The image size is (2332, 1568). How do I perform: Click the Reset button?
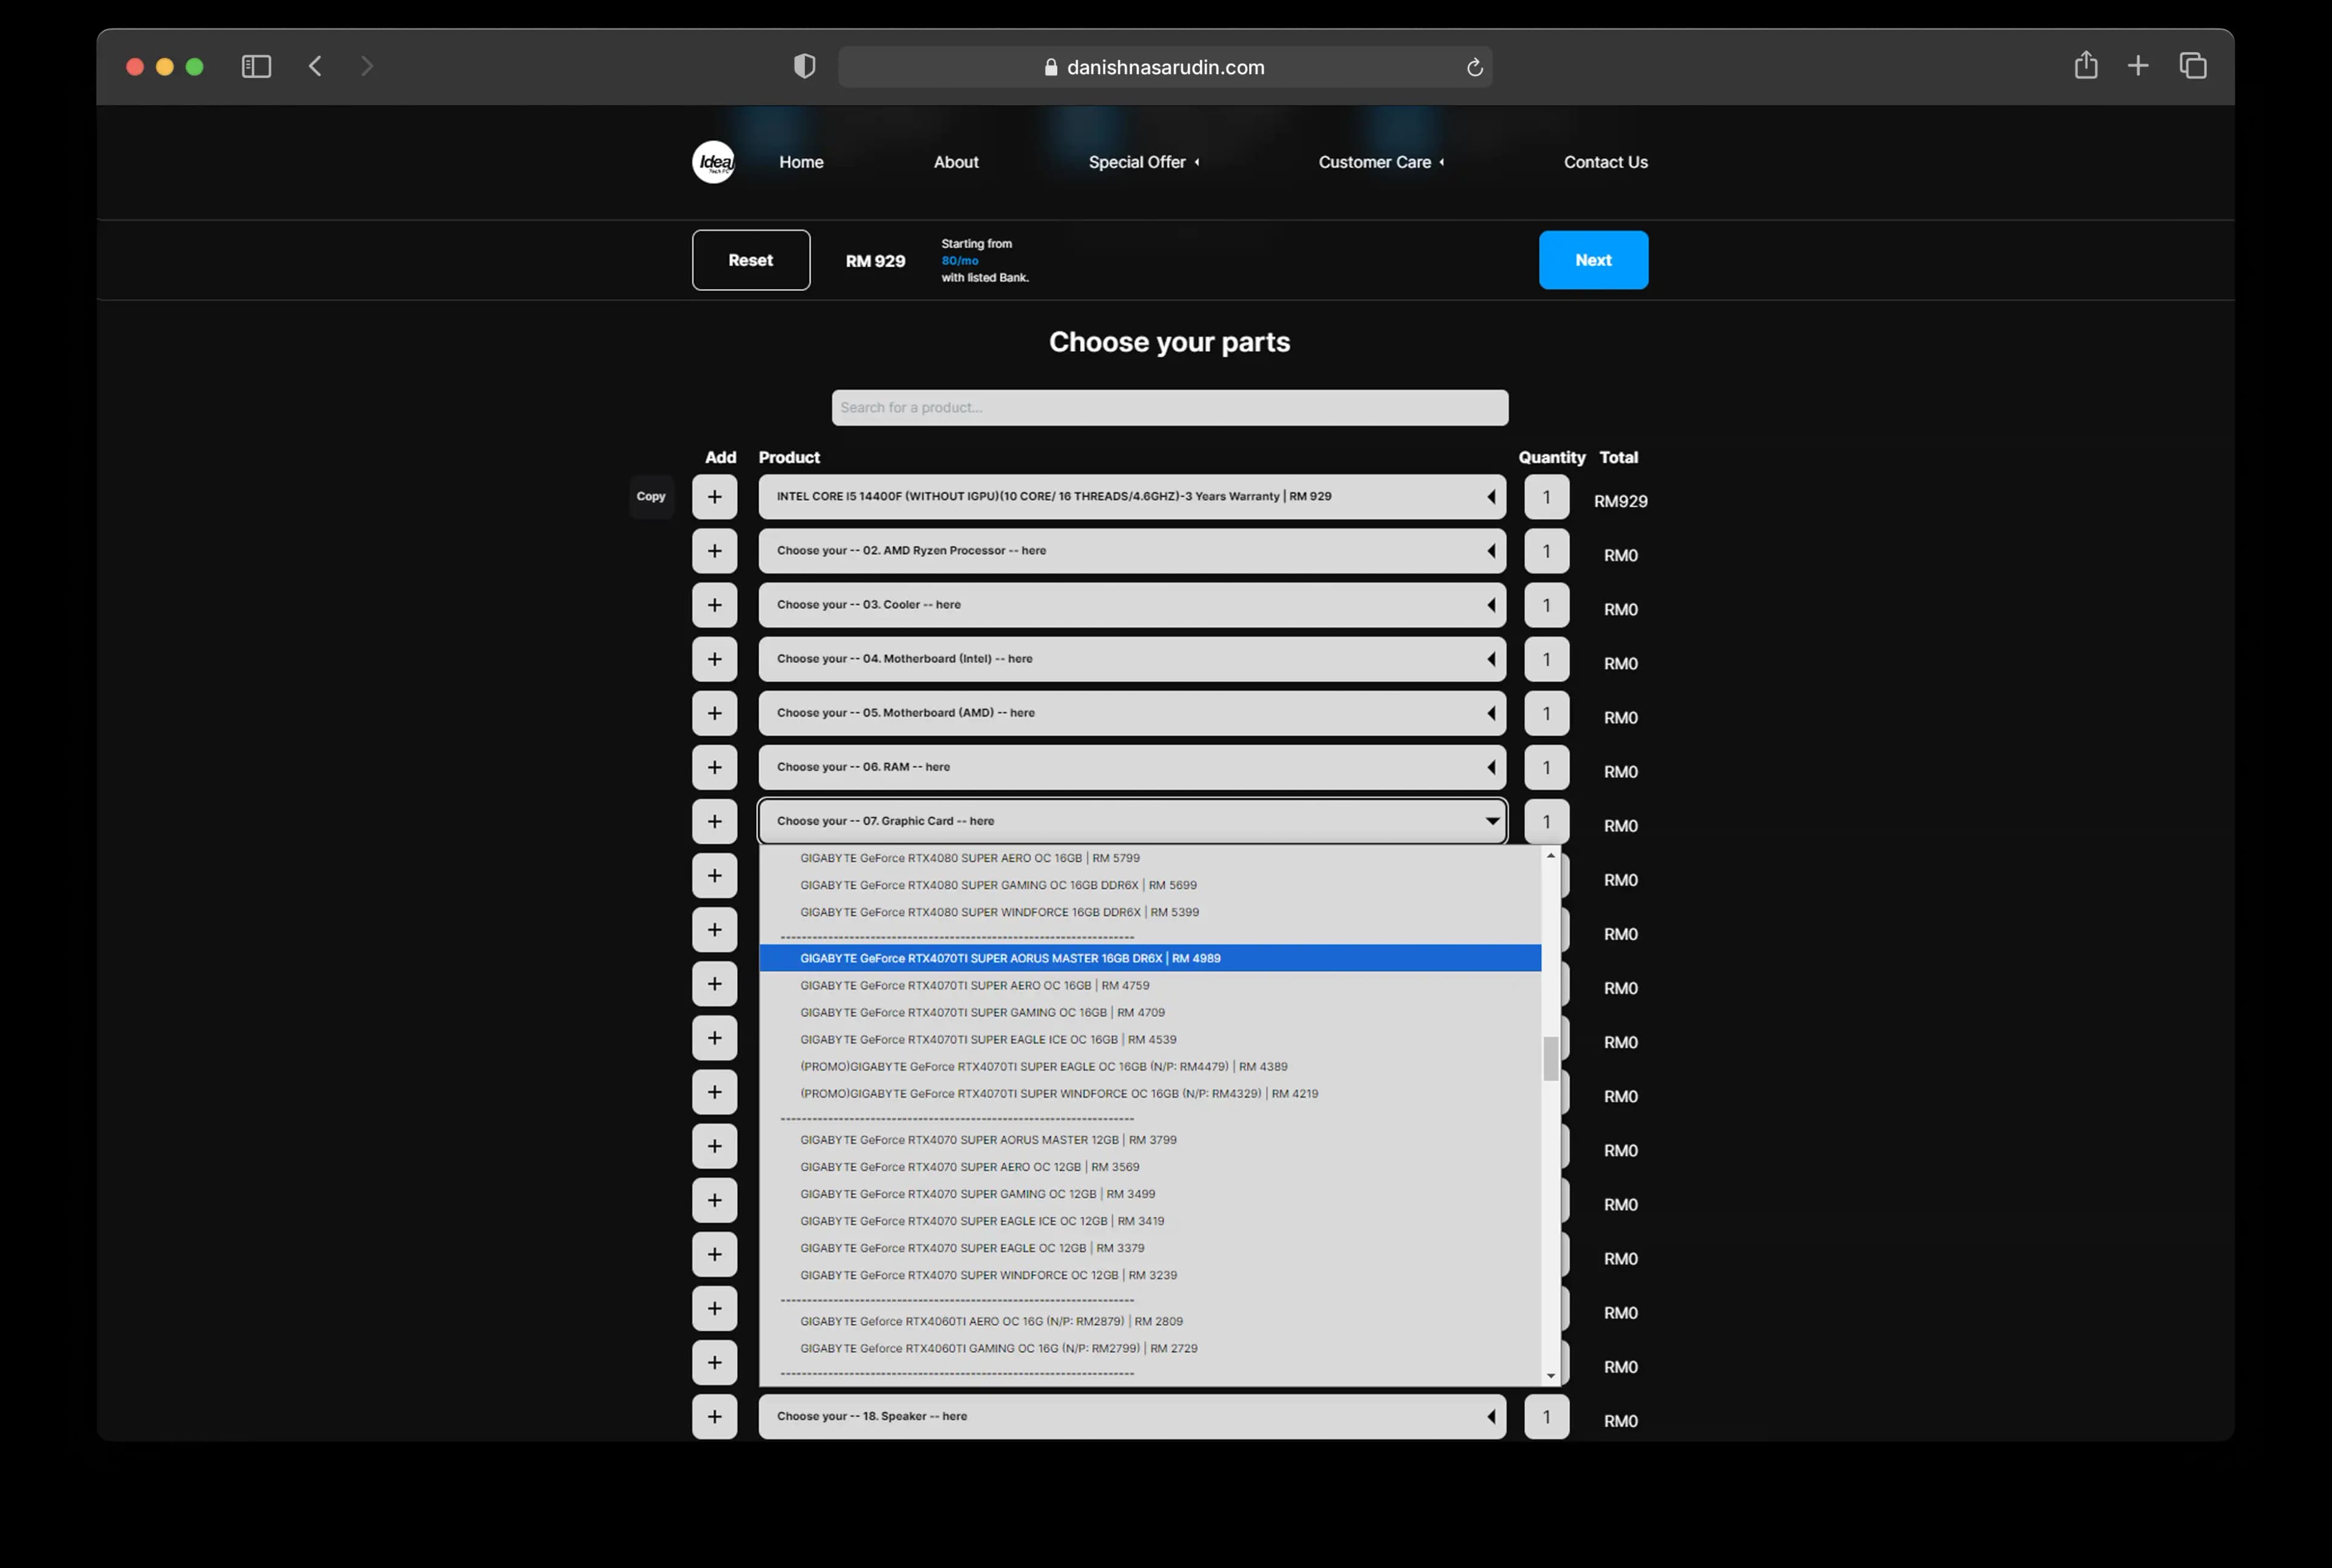(x=751, y=260)
